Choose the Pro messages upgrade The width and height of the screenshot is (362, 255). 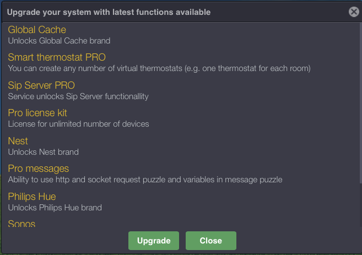click(39, 169)
